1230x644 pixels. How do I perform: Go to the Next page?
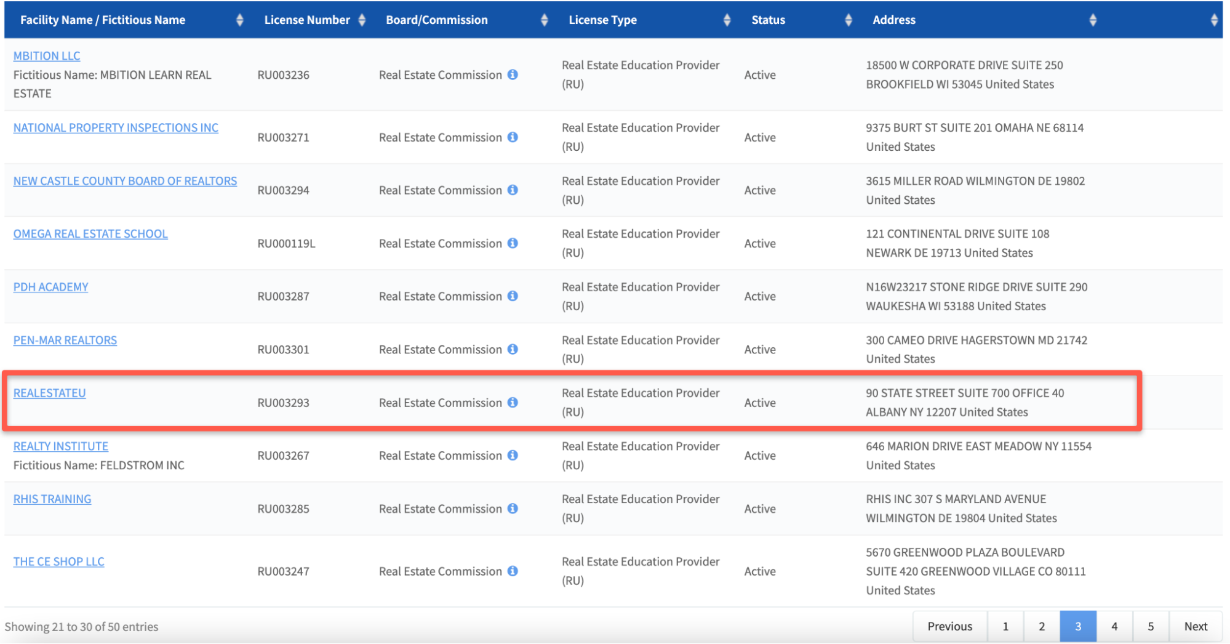pos(1196,626)
